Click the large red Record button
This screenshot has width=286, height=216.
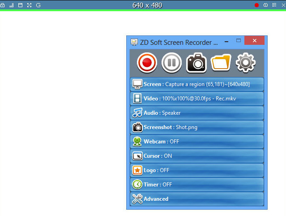tap(147, 63)
